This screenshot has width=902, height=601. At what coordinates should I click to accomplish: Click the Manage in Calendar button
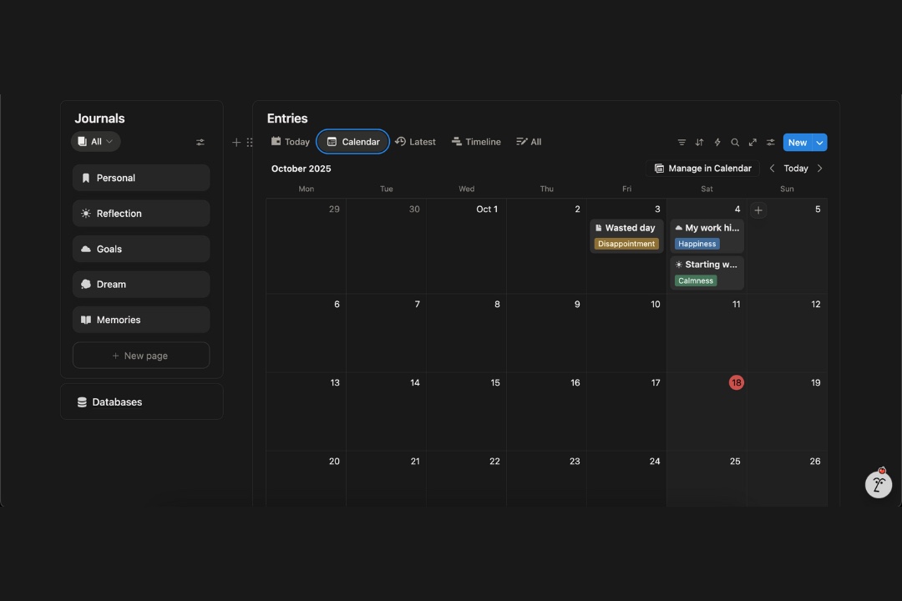point(702,169)
